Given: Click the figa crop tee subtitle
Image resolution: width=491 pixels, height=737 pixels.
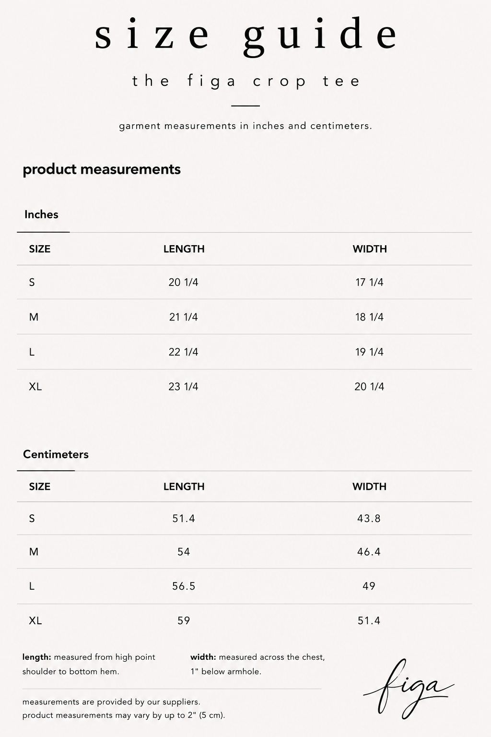Looking at the screenshot, I should tap(246, 81).
